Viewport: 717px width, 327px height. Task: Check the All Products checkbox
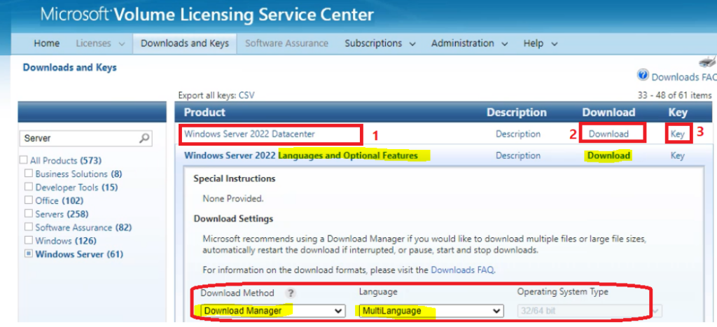[x=23, y=160]
